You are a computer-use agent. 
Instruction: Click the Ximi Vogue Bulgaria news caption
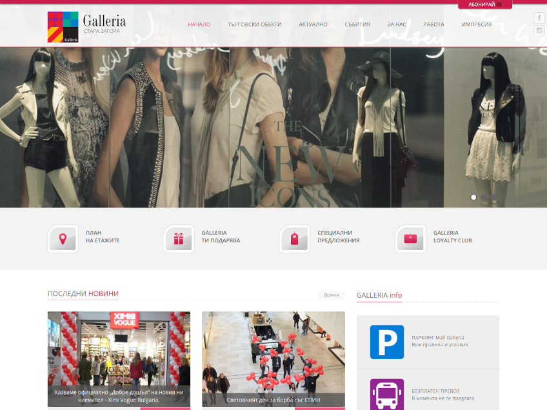(x=119, y=396)
